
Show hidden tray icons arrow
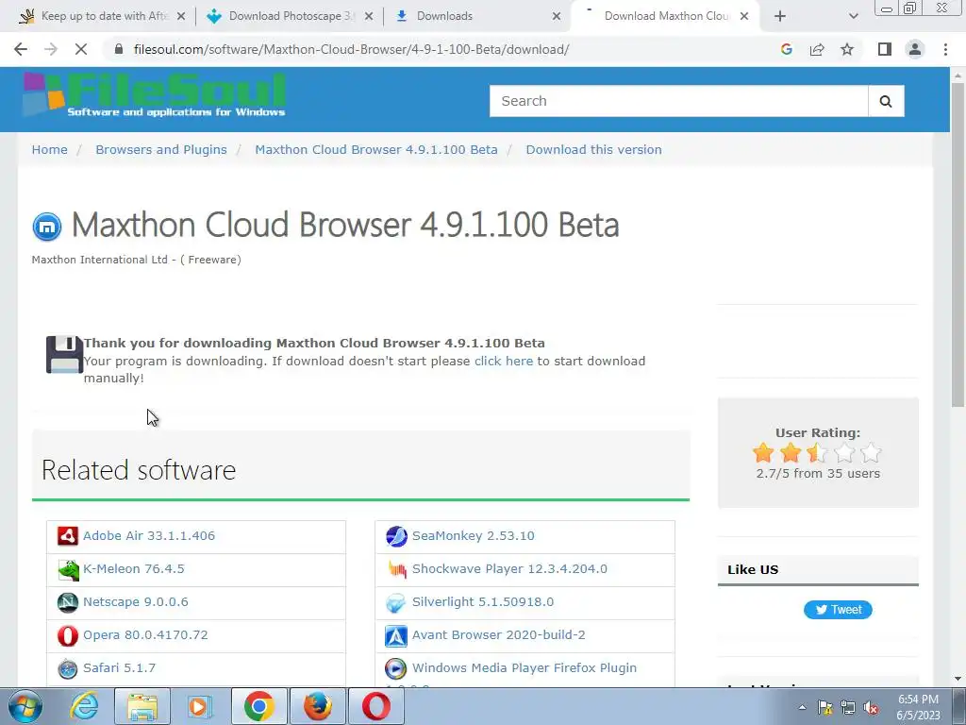coord(802,707)
